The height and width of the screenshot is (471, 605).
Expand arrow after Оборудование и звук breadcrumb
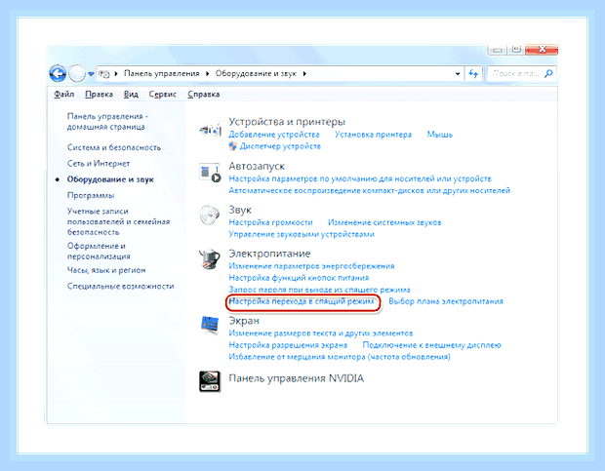click(304, 73)
